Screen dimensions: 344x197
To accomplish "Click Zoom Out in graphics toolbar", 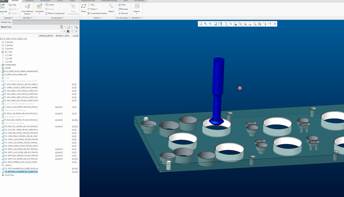I will [210, 24].
